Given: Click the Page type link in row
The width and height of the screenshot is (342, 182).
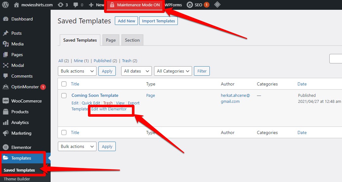Looking at the screenshot, I should (151, 96).
